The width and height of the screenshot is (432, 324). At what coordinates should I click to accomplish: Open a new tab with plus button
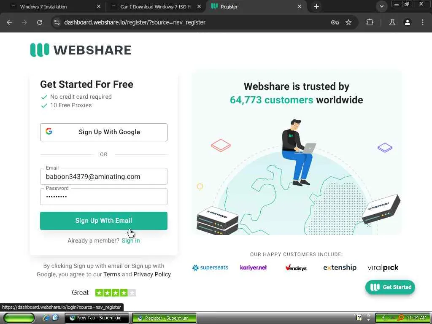click(x=316, y=6)
